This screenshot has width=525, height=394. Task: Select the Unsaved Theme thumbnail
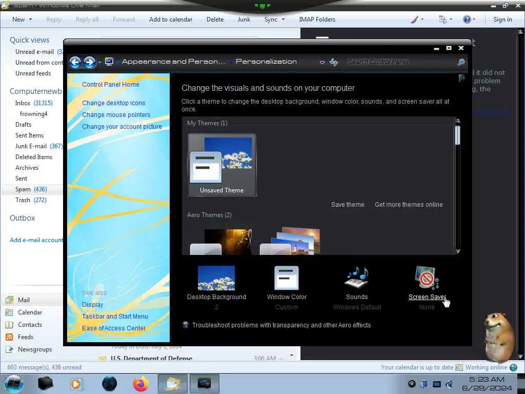point(221,165)
